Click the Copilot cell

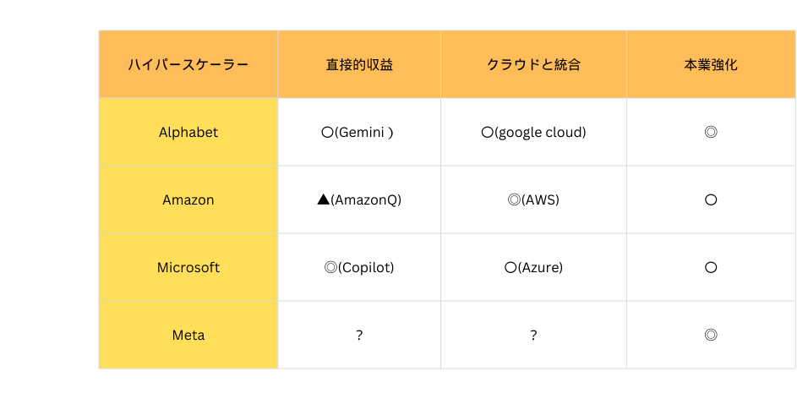359,267
